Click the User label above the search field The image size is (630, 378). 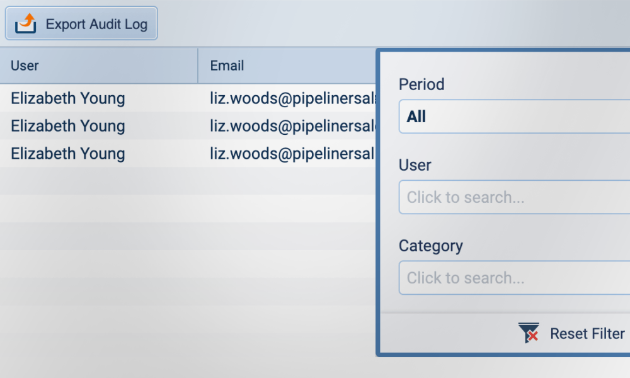[x=415, y=165]
